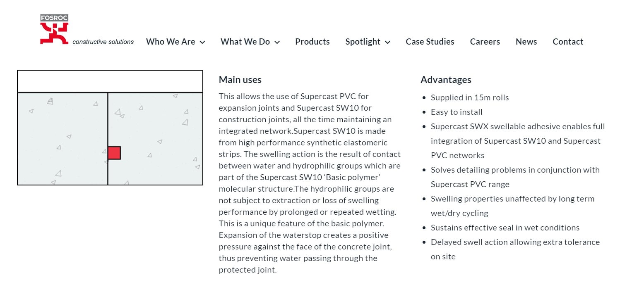Click the 'Main uses' heading
620x299 pixels.
tap(240, 79)
